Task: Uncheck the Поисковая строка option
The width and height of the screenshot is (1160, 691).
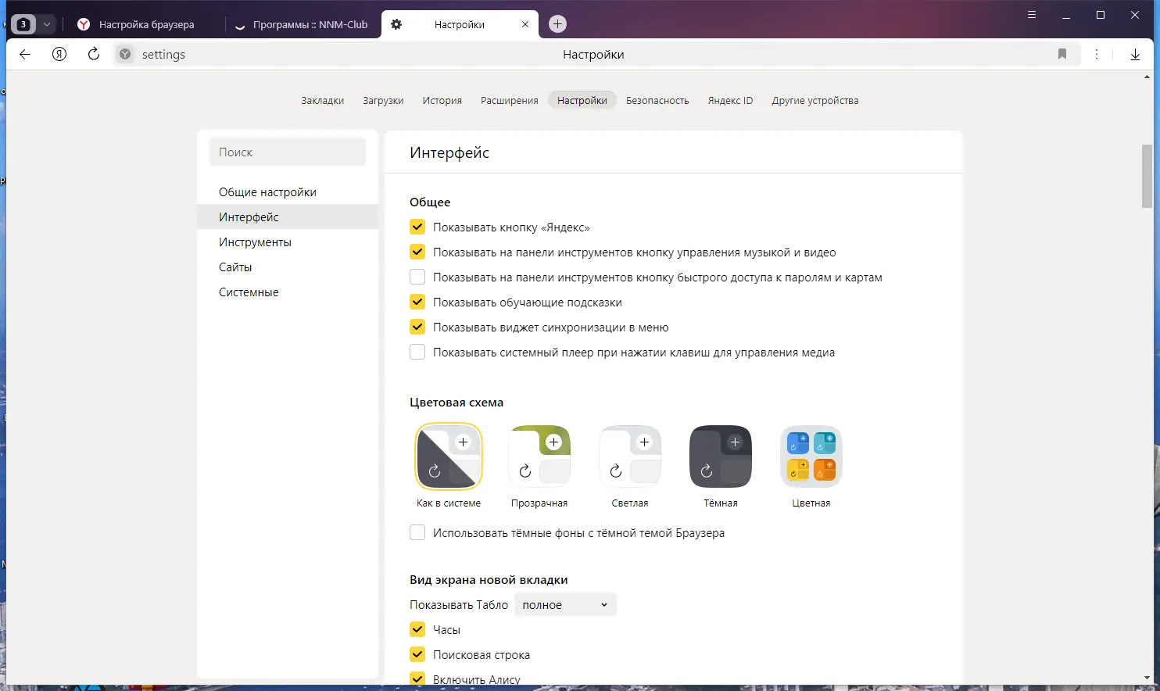Action: [417, 655]
